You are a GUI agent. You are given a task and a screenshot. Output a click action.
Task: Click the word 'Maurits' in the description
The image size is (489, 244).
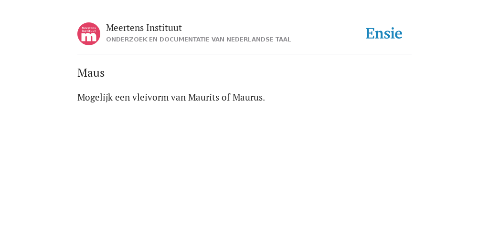tap(203, 97)
